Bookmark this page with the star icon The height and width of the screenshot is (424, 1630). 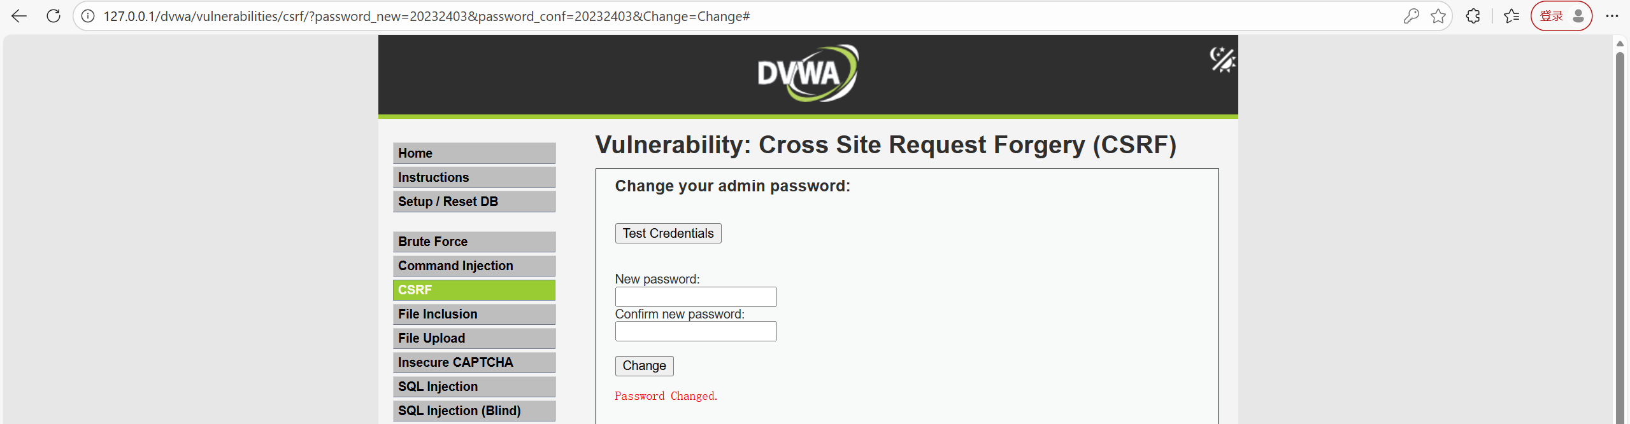tap(1438, 17)
